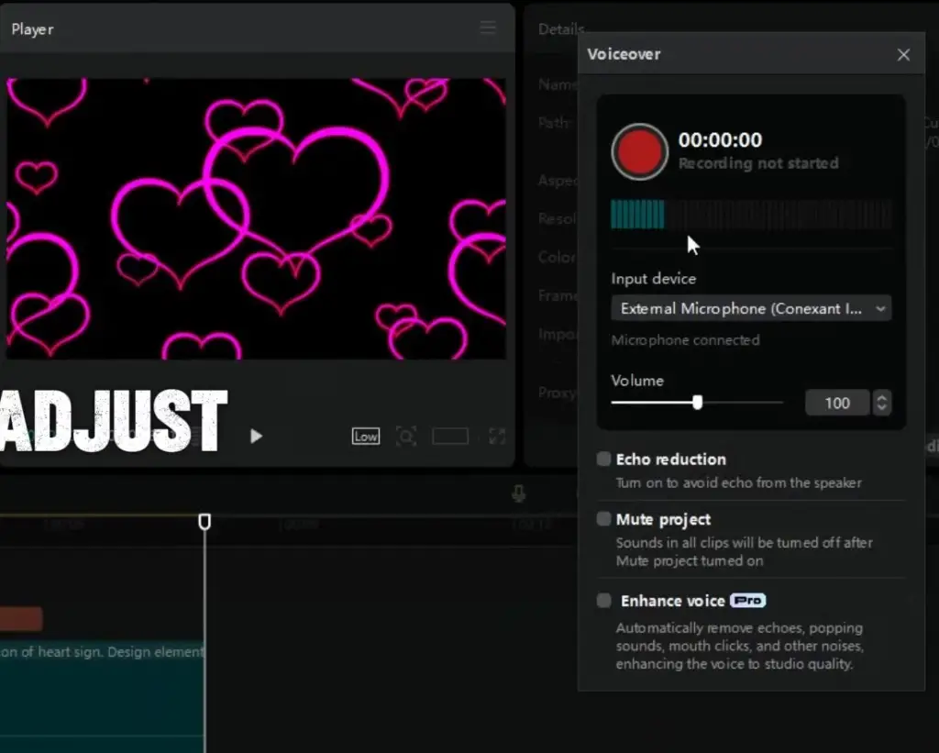Viewport: 939px width, 753px height.
Task: Click the zoom-focus icon in the player
Action: (406, 437)
